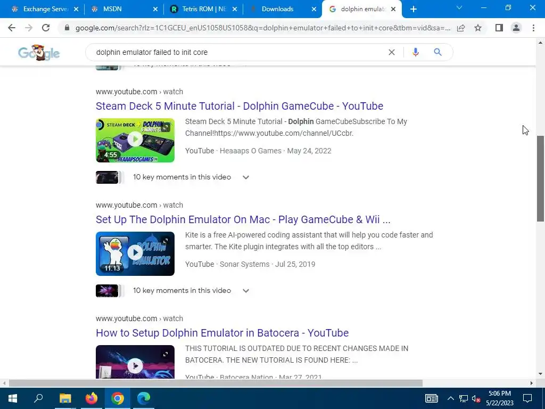Share this page via the share icon
545x409 pixels.
[x=461, y=28]
